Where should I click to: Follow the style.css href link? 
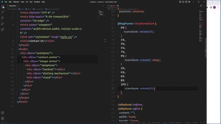pos(66,37)
